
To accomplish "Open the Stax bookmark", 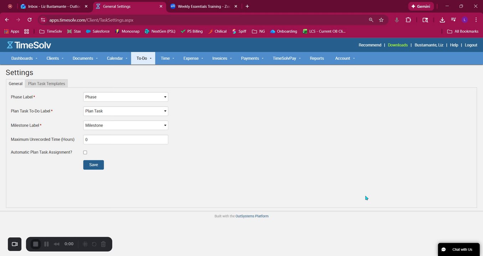I will pyautogui.click(x=74, y=31).
